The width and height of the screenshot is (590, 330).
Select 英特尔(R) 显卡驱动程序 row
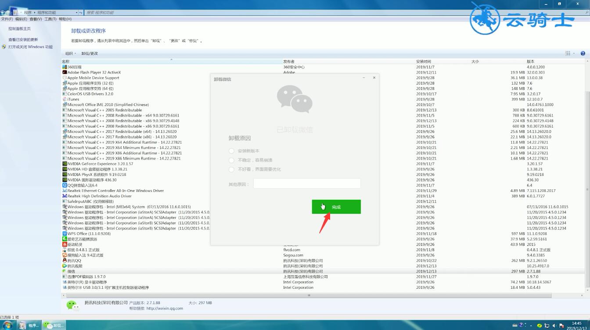click(x=323, y=282)
